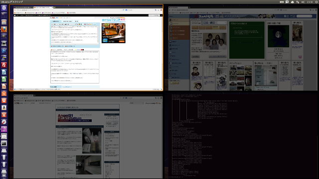This screenshot has height=179, width=319.
Task: Open the network indicator in top panel
Action: tap(298, 2)
